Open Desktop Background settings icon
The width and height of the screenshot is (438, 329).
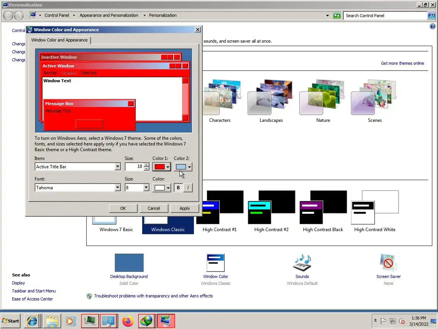coord(129,263)
